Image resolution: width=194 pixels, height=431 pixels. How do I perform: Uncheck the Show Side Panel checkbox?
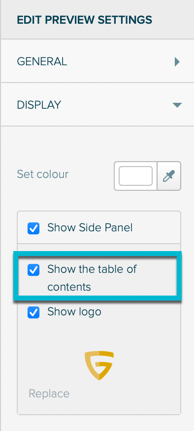point(33,228)
